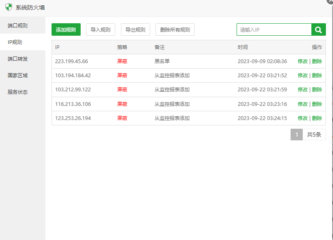333x240 pixels.
Task: Click 屏蔽 policy for 123.253.26.194
Action: pos(122,118)
